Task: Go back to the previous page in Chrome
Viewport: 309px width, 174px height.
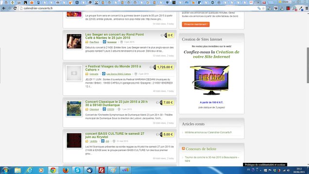Action: pyautogui.click(x=4, y=8)
